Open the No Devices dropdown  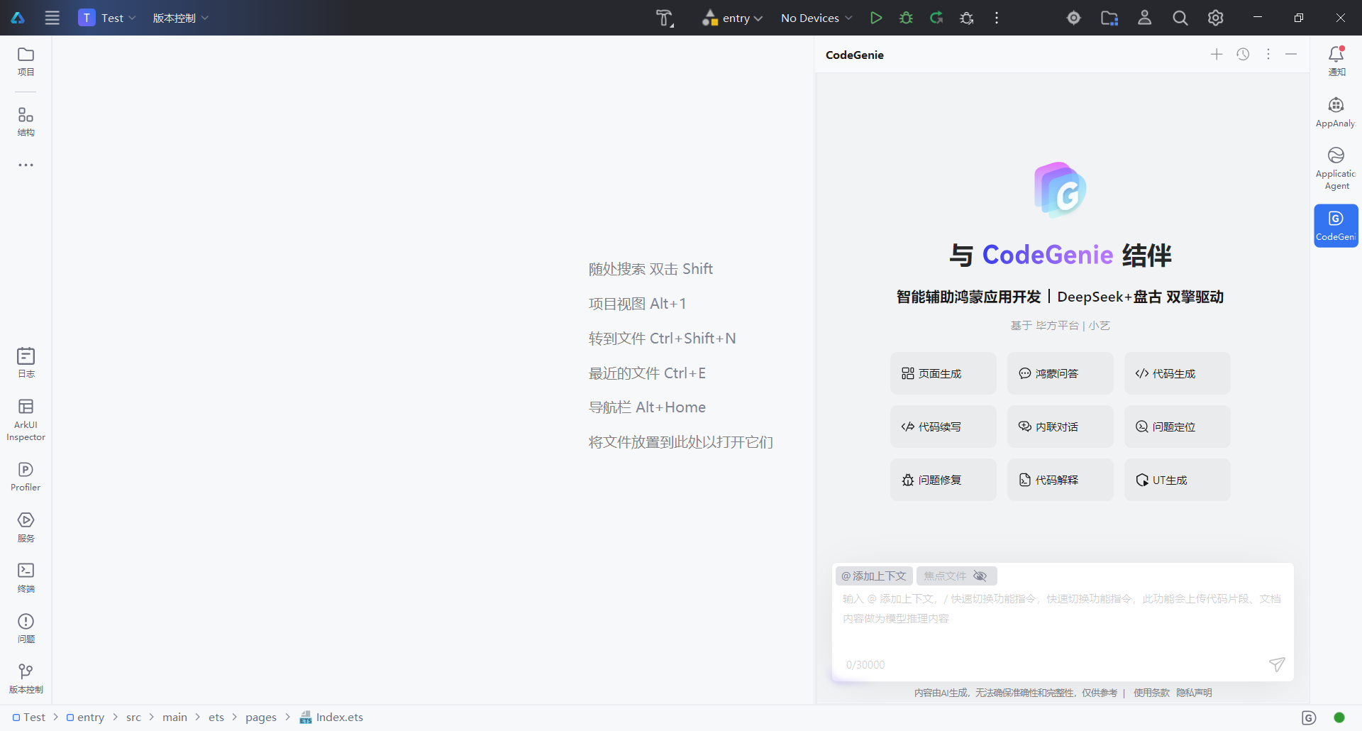point(816,18)
